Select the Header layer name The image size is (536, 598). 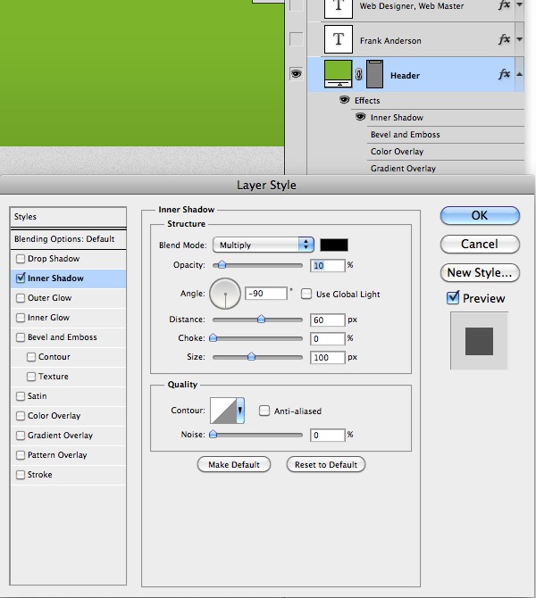coord(405,76)
